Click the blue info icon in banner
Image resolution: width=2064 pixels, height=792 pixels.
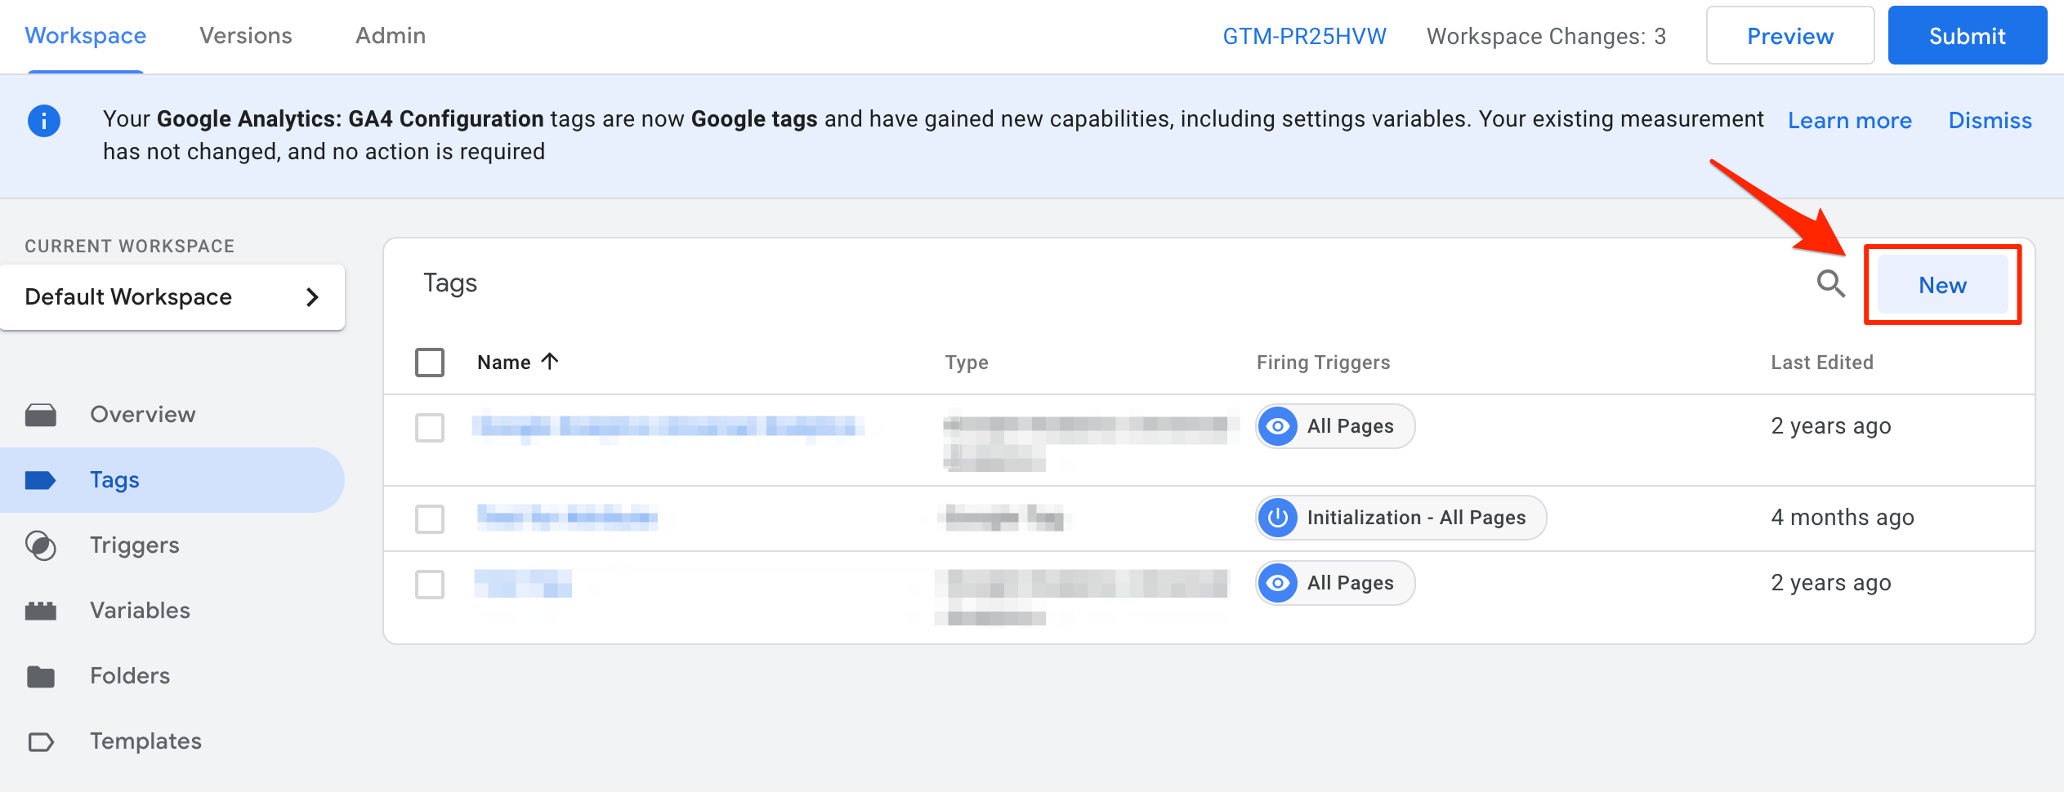[44, 121]
